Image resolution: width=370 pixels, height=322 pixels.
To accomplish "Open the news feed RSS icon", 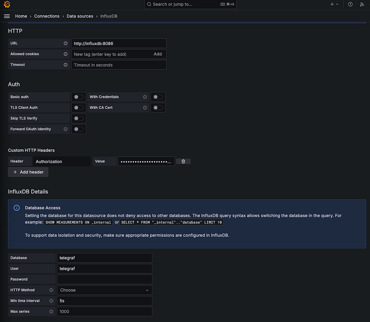I will (362, 4).
